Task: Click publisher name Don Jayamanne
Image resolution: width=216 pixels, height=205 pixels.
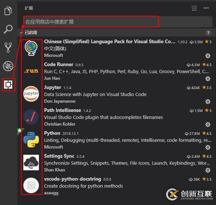Action: click(x=60, y=101)
